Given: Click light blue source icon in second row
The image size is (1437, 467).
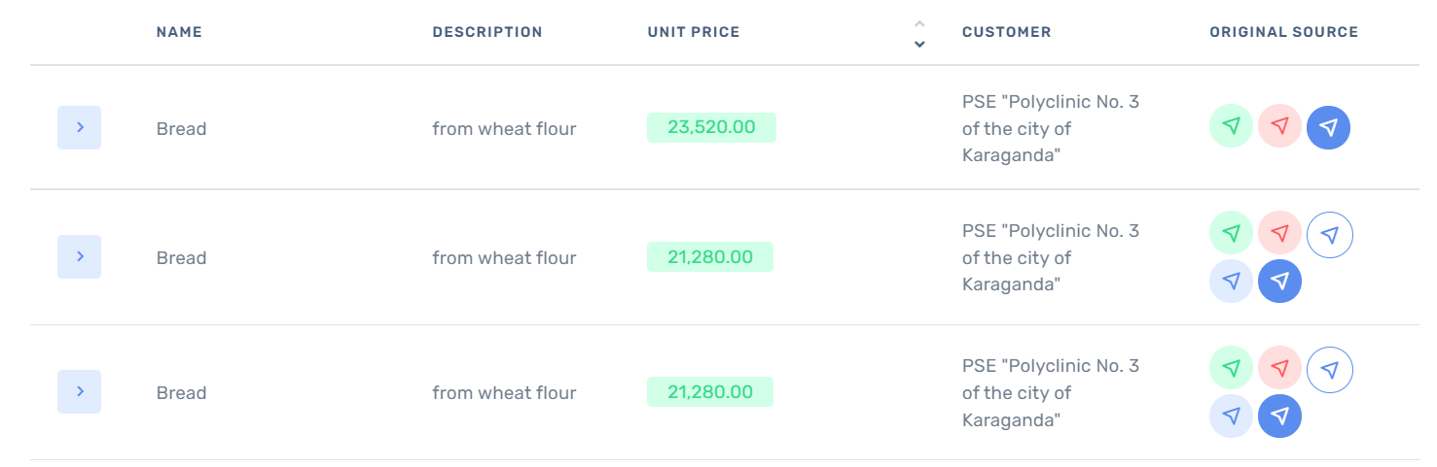Looking at the screenshot, I should pos(1231,282).
